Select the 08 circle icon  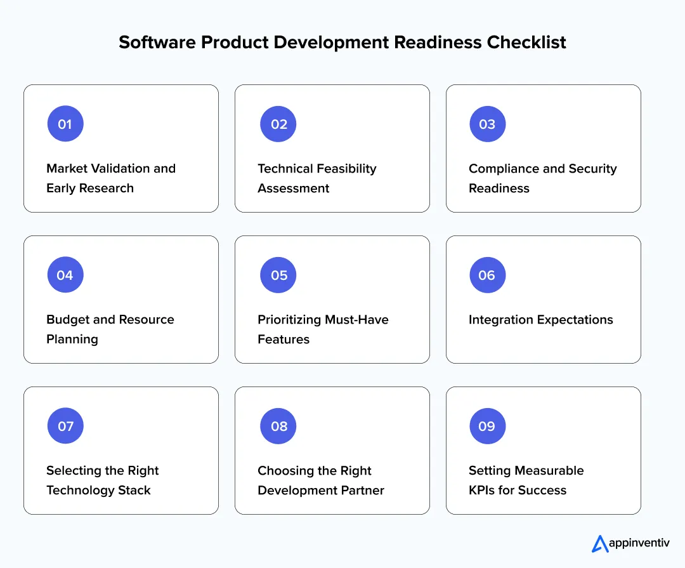click(x=278, y=426)
